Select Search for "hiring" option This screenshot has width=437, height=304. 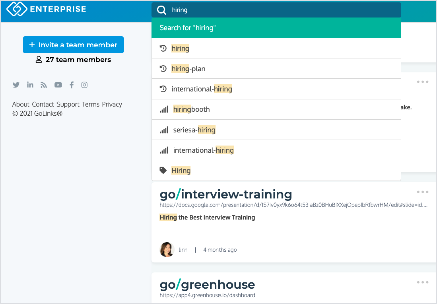pyautogui.click(x=276, y=28)
